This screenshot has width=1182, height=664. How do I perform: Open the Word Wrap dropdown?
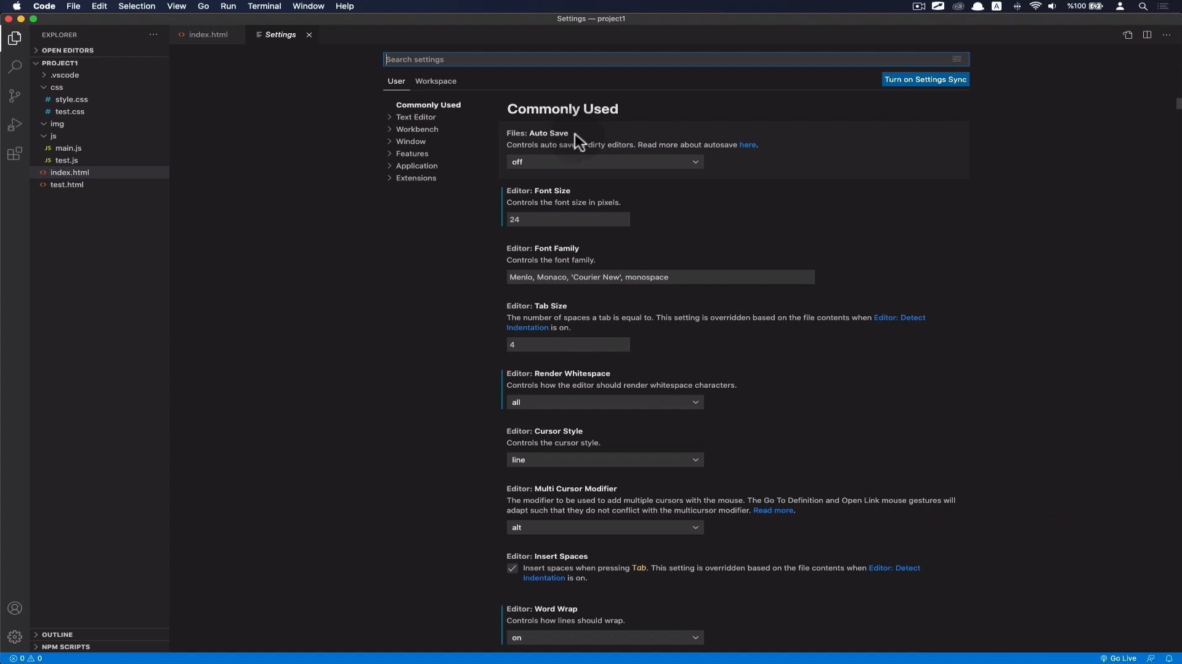click(605, 638)
